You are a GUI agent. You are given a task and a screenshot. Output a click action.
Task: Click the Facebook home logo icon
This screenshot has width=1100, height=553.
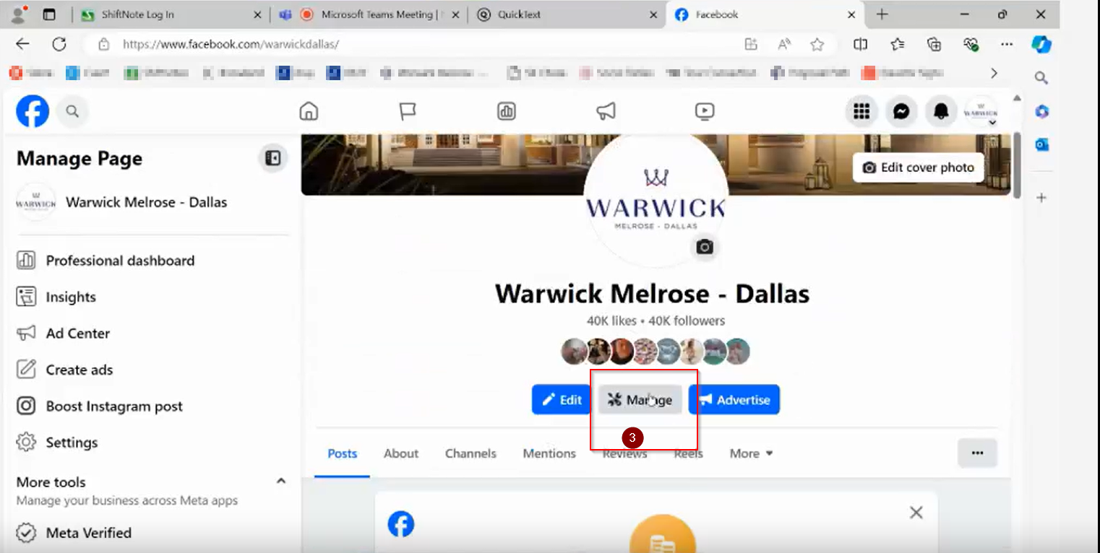[x=32, y=111]
